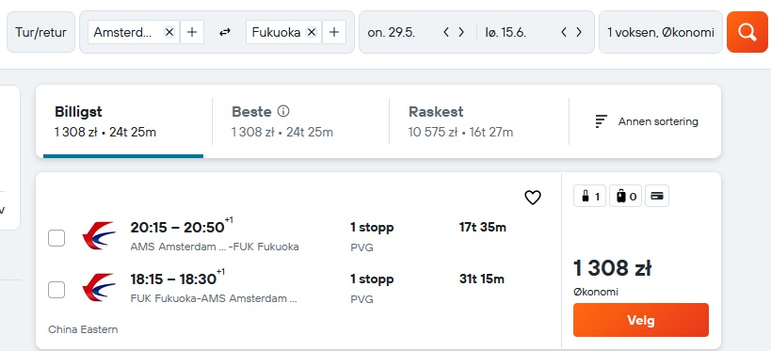Expand the Annen sortering sorting options

(646, 121)
